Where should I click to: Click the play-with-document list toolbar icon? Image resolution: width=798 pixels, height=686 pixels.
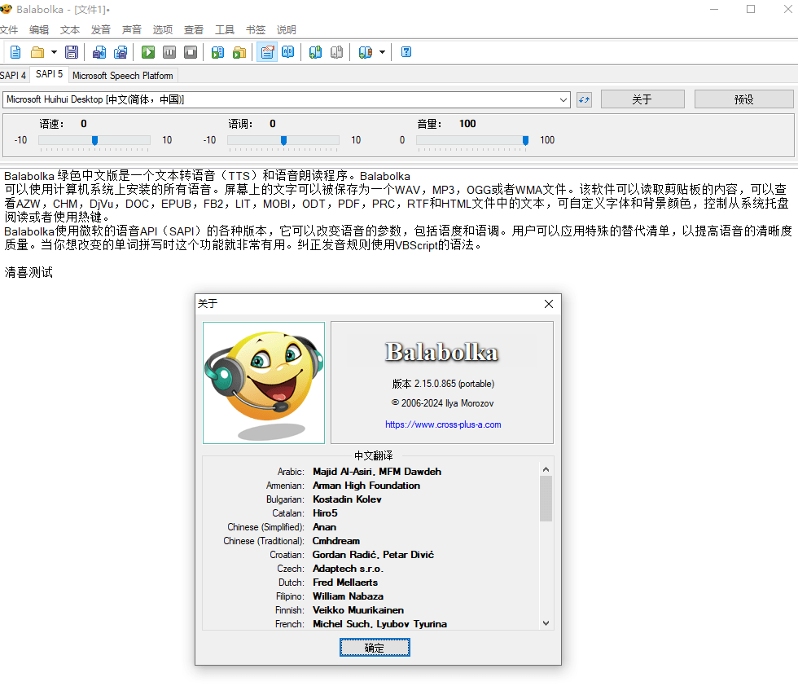pyautogui.click(x=218, y=52)
